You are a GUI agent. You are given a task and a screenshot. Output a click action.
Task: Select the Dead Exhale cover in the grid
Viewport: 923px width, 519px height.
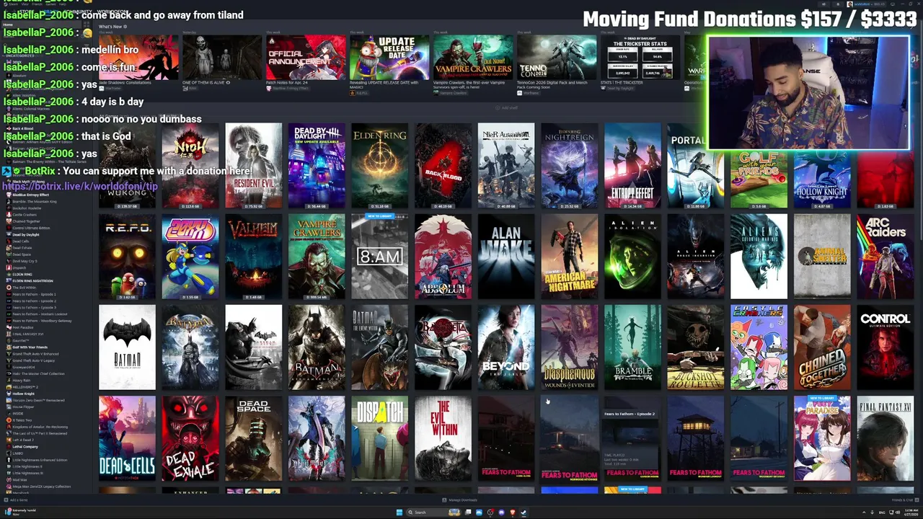190,438
